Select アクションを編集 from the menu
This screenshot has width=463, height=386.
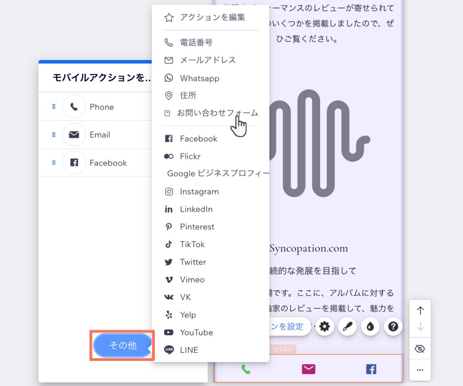(x=212, y=18)
